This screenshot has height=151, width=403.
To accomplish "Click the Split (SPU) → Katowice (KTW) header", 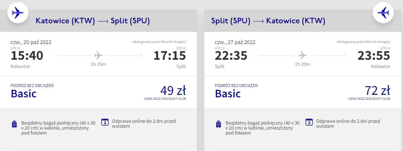I will click(268, 21).
